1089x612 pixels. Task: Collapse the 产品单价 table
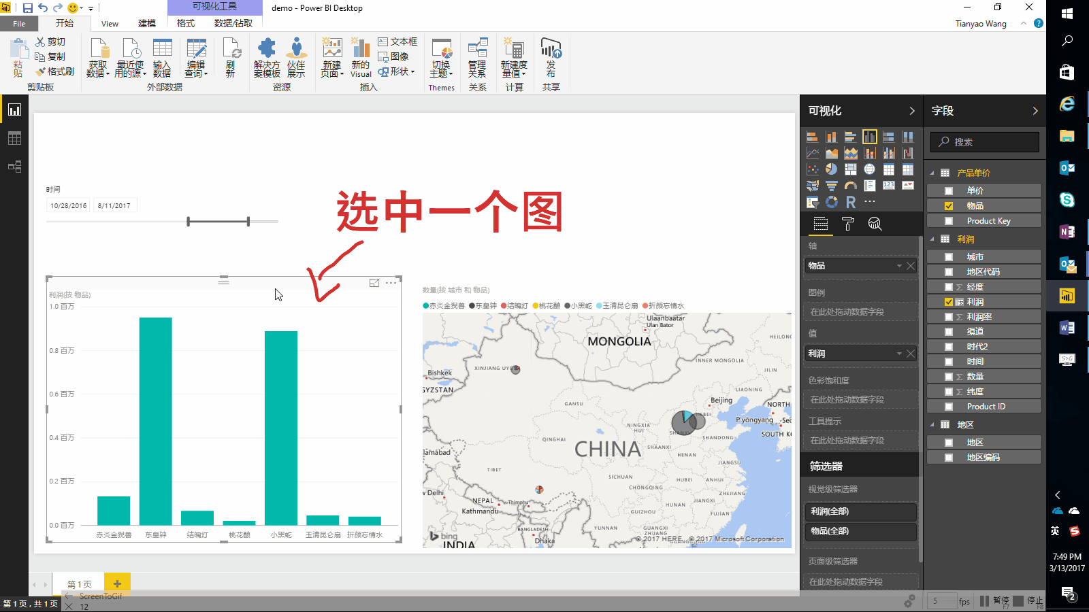pyautogui.click(x=932, y=173)
